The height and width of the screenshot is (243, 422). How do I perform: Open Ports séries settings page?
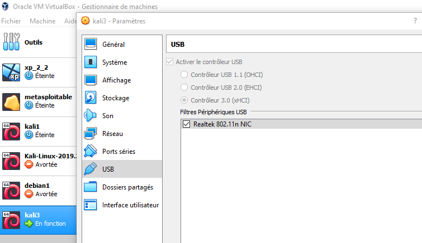pos(122,152)
